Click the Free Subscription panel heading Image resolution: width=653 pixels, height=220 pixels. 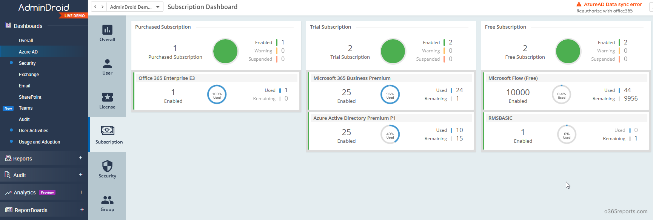click(505, 27)
